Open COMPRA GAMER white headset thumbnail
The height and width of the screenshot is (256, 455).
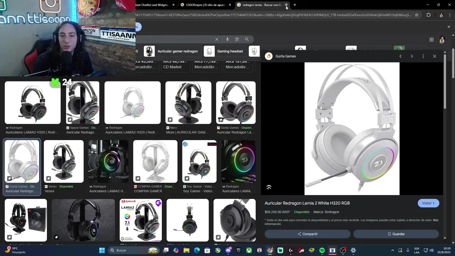[155, 161]
